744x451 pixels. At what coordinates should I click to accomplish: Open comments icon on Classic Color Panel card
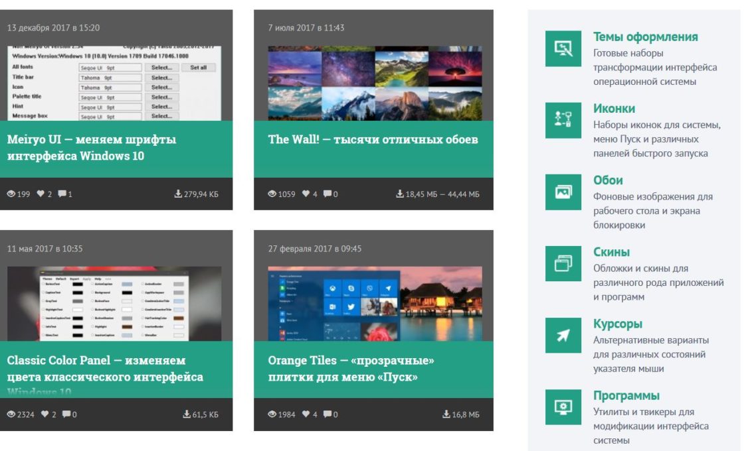66,414
